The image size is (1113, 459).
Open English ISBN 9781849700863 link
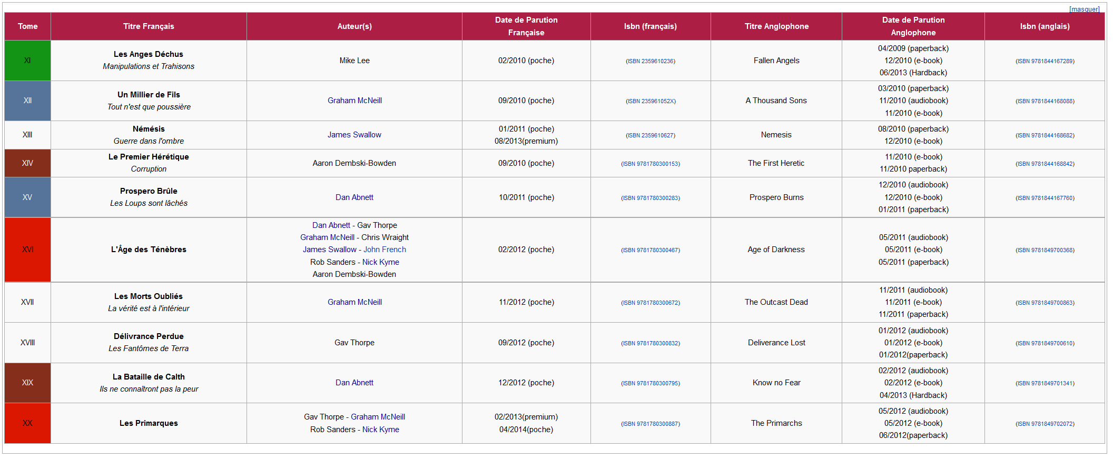(1045, 303)
